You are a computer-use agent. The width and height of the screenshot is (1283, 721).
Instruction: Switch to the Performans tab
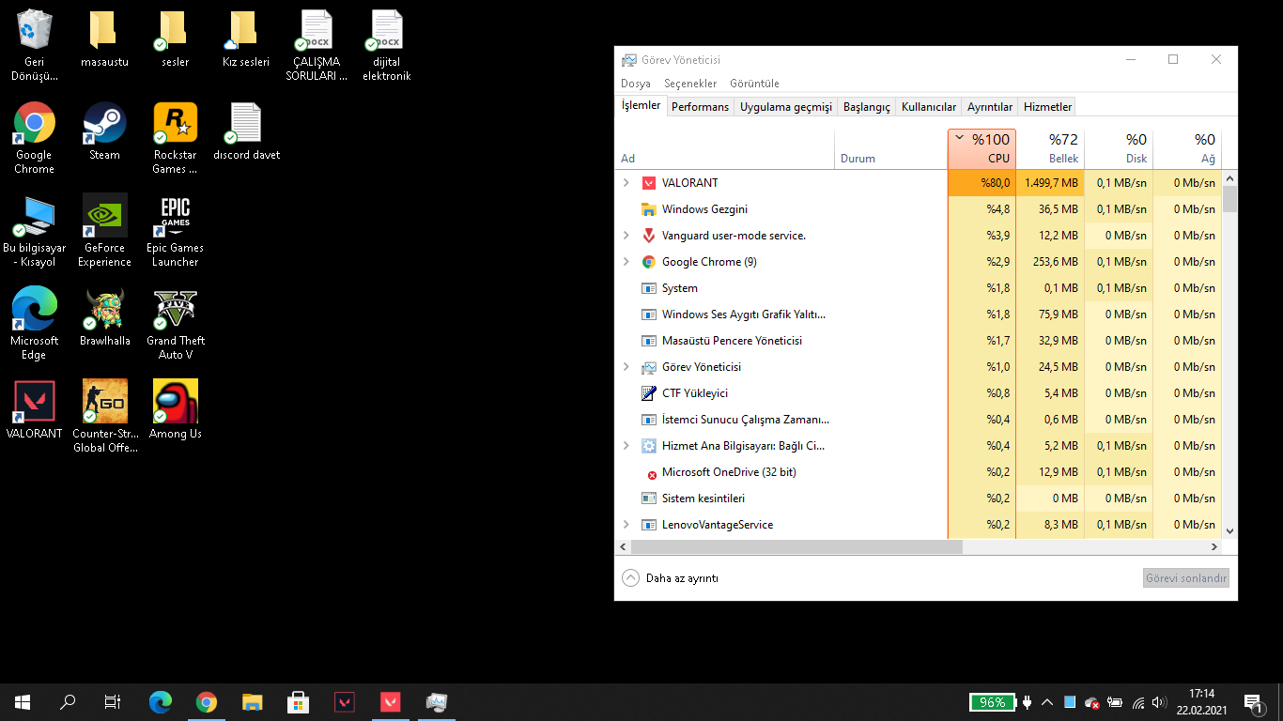coord(700,107)
